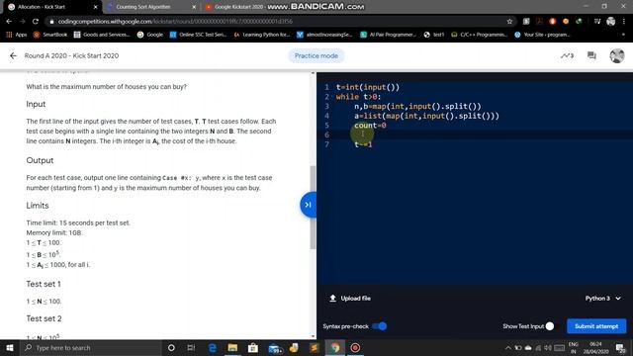
Task: Show hidden system tray icons
Action: point(507,347)
